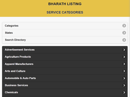Expand the Chemicals category chevron
The image size is (130, 97).
(x=124, y=92)
